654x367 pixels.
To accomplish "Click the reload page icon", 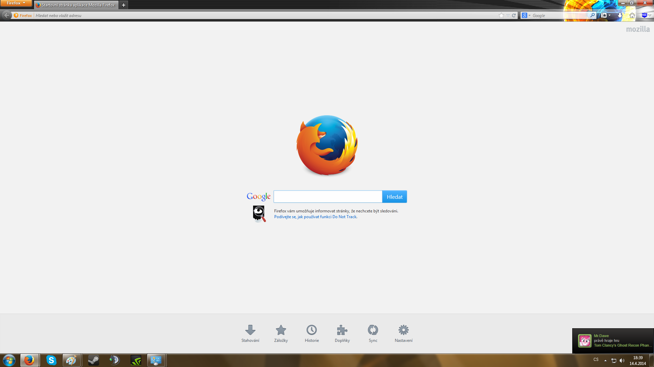I will tap(514, 15).
